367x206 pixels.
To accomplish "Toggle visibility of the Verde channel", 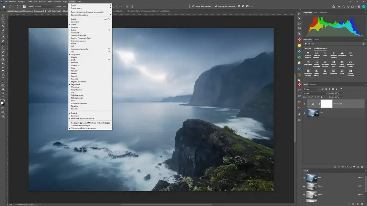I will point(304,194).
